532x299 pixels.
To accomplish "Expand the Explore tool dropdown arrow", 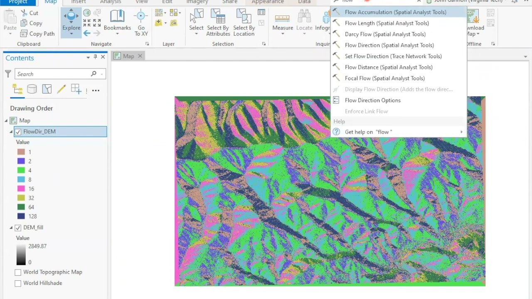I will click(71, 34).
